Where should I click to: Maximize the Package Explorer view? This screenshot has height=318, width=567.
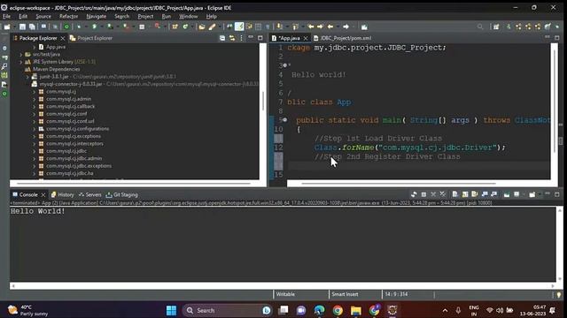pos(260,37)
